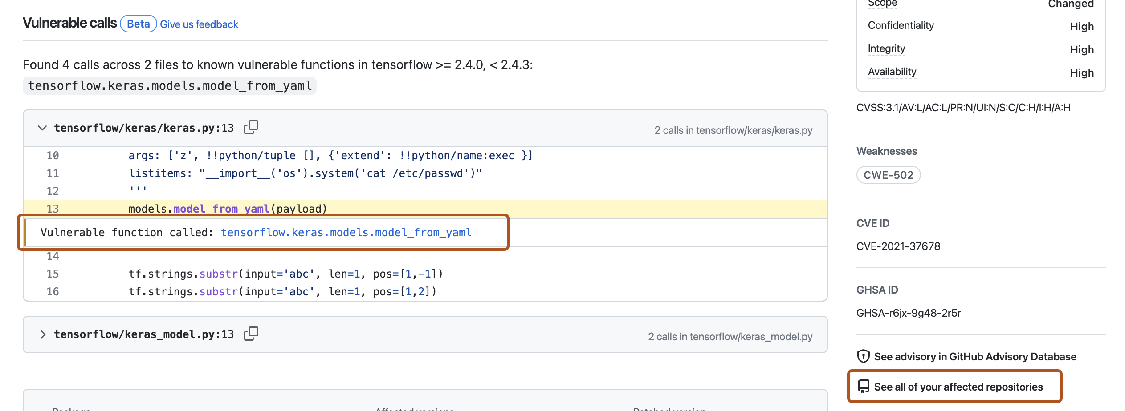Image resolution: width=1125 pixels, height=411 pixels.
Task: Click the shield icon beside advisory database link
Action: [863, 356]
